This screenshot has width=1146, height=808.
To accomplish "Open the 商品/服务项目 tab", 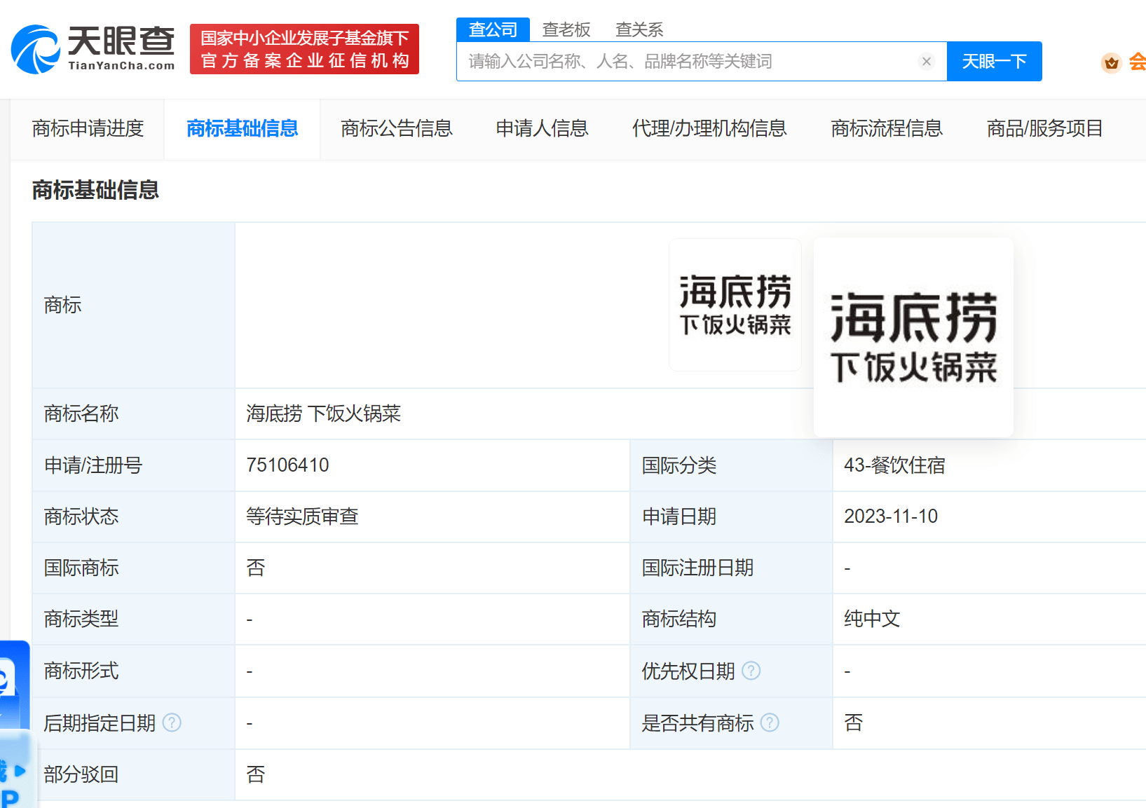I will pos(1044,128).
